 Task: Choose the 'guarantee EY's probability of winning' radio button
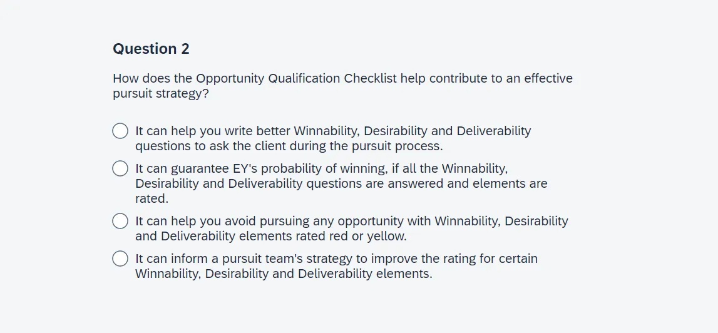pyautogui.click(x=120, y=168)
